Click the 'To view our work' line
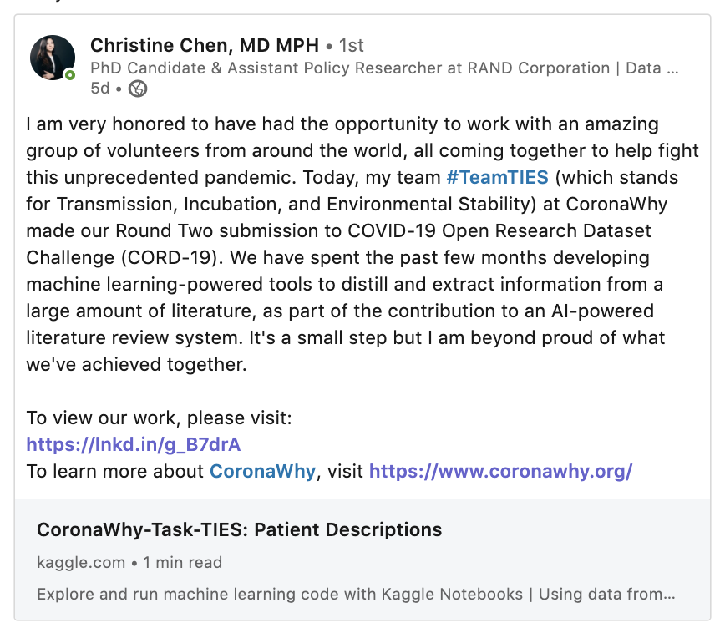This screenshot has width=725, height=633. [159, 418]
